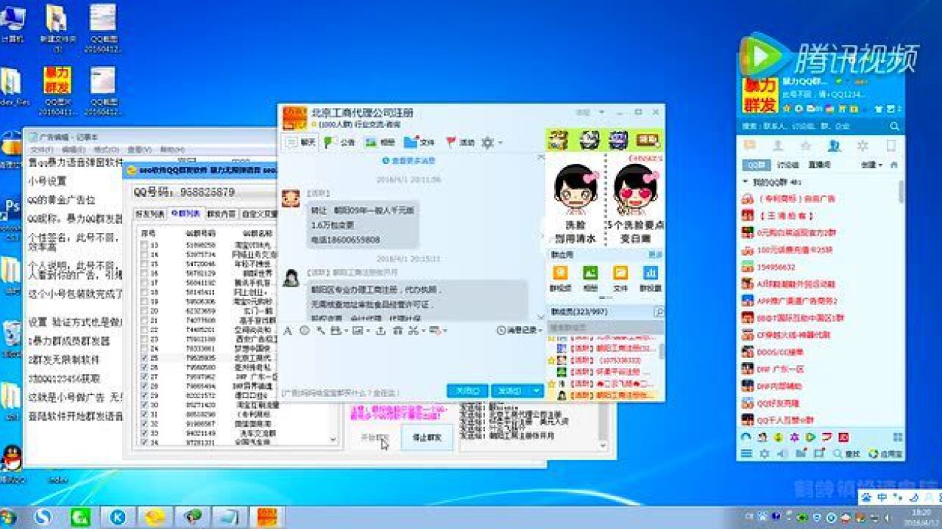Collapse the chat side panel arrow
Viewport: 942px width, 529px height.
pyautogui.click(x=542, y=237)
